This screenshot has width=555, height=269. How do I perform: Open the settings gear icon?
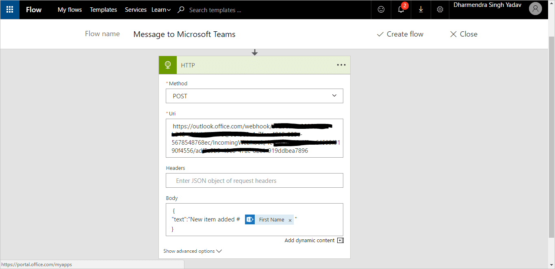click(440, 9)
